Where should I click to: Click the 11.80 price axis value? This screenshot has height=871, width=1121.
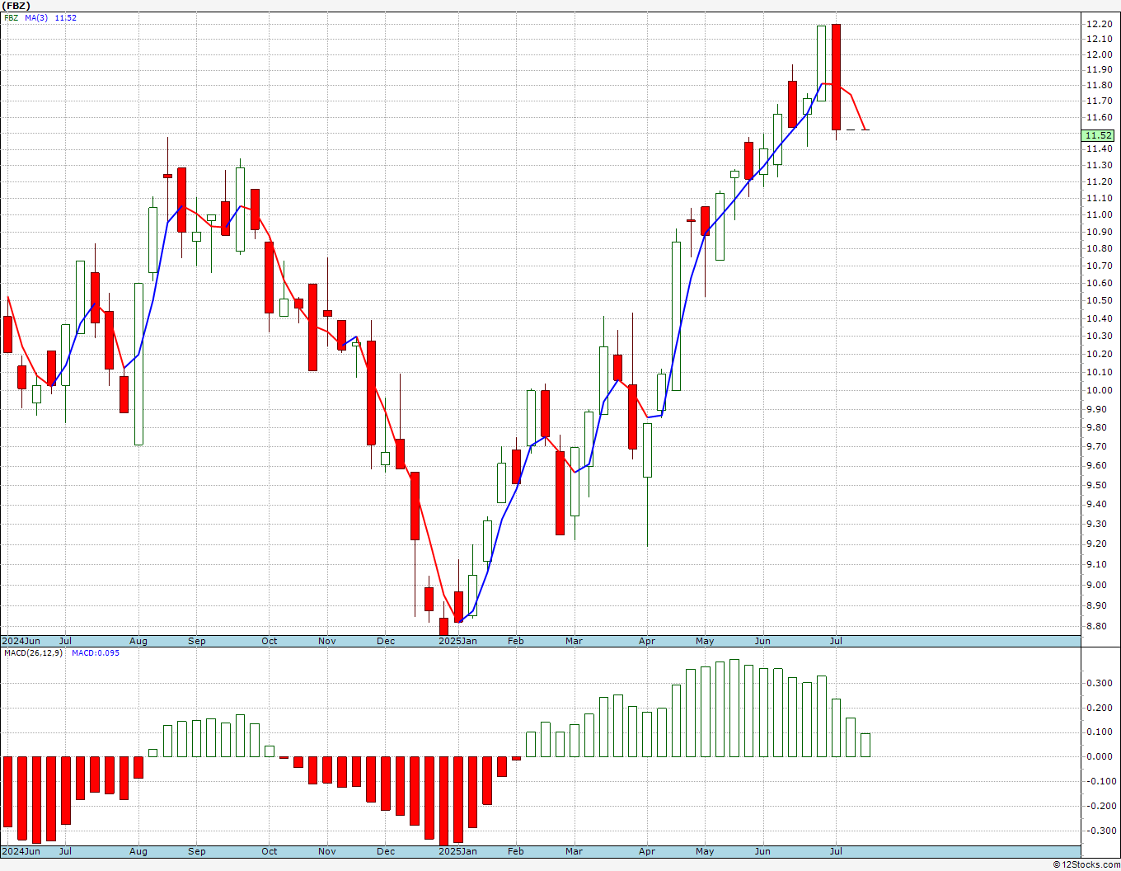pos(1099,85)
